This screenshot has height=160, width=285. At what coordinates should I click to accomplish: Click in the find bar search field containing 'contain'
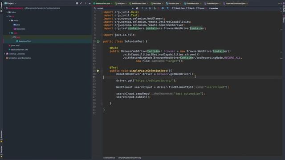pos(114,8)
